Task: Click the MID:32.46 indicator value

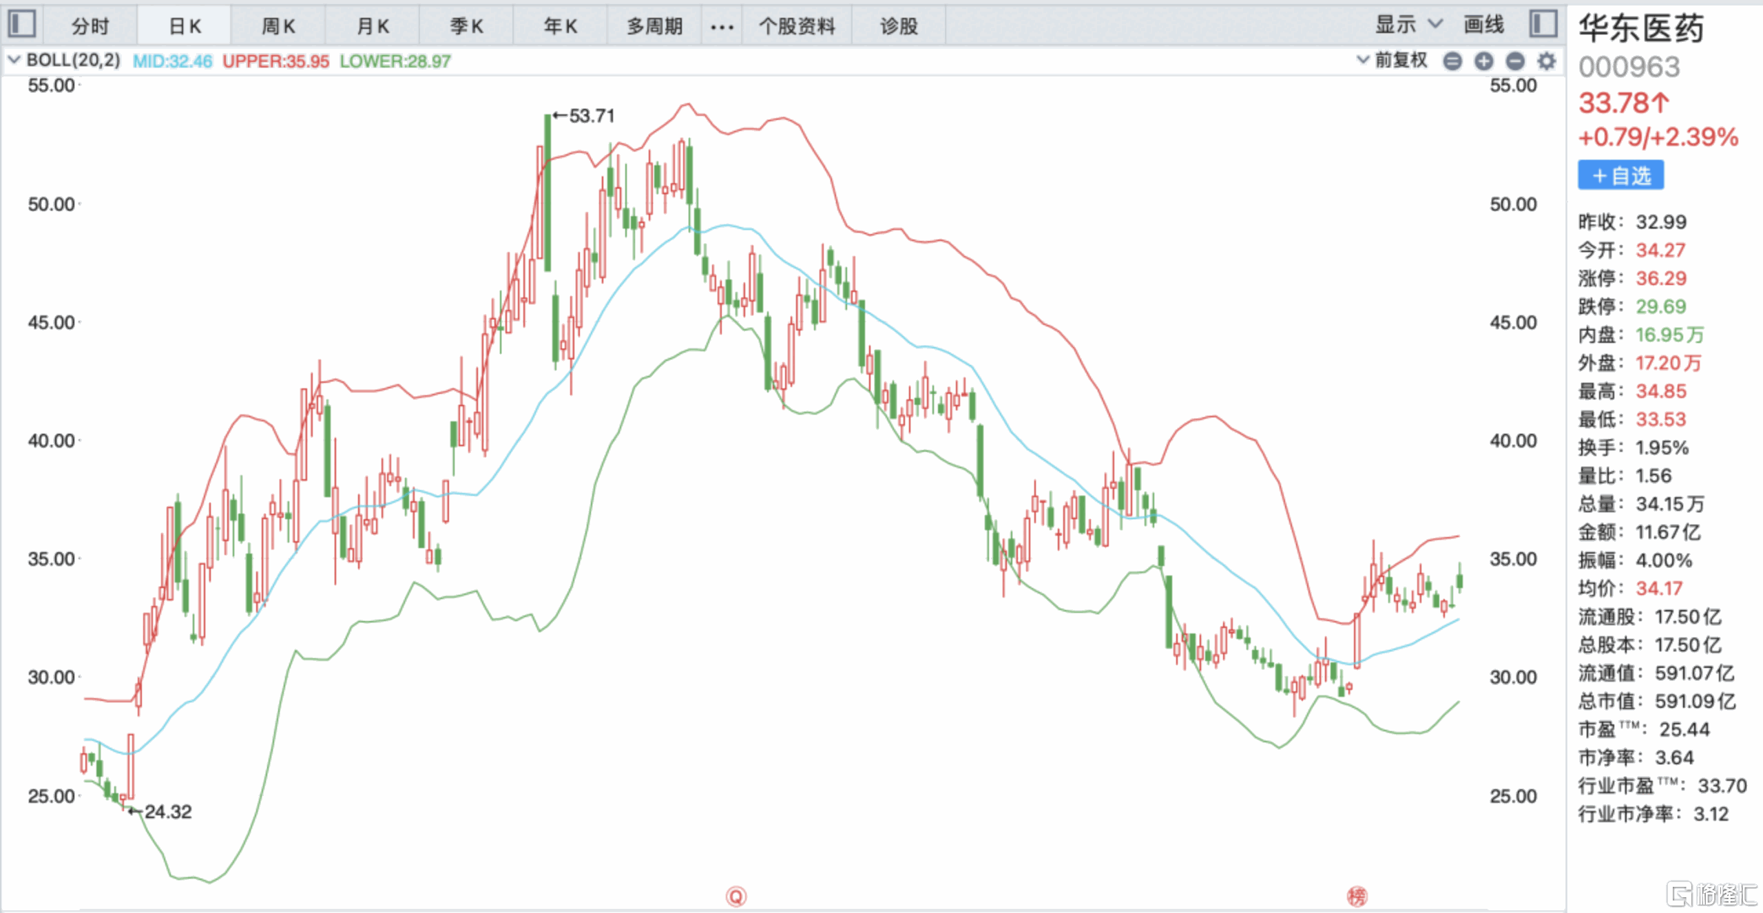Action: pos(172,61)
